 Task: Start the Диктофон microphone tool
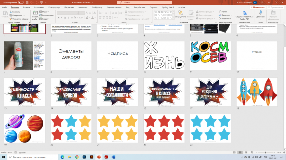(x=261, y=14)
